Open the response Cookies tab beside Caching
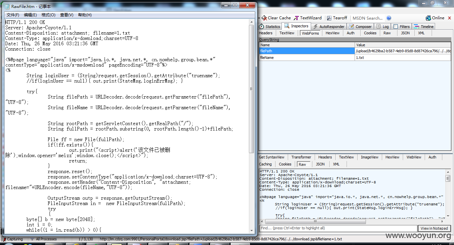 [285, 164]
